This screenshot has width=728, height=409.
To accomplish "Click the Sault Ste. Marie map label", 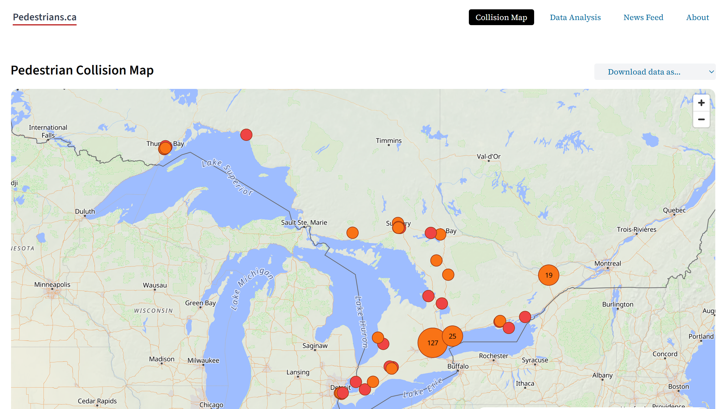I will (304, 222).
